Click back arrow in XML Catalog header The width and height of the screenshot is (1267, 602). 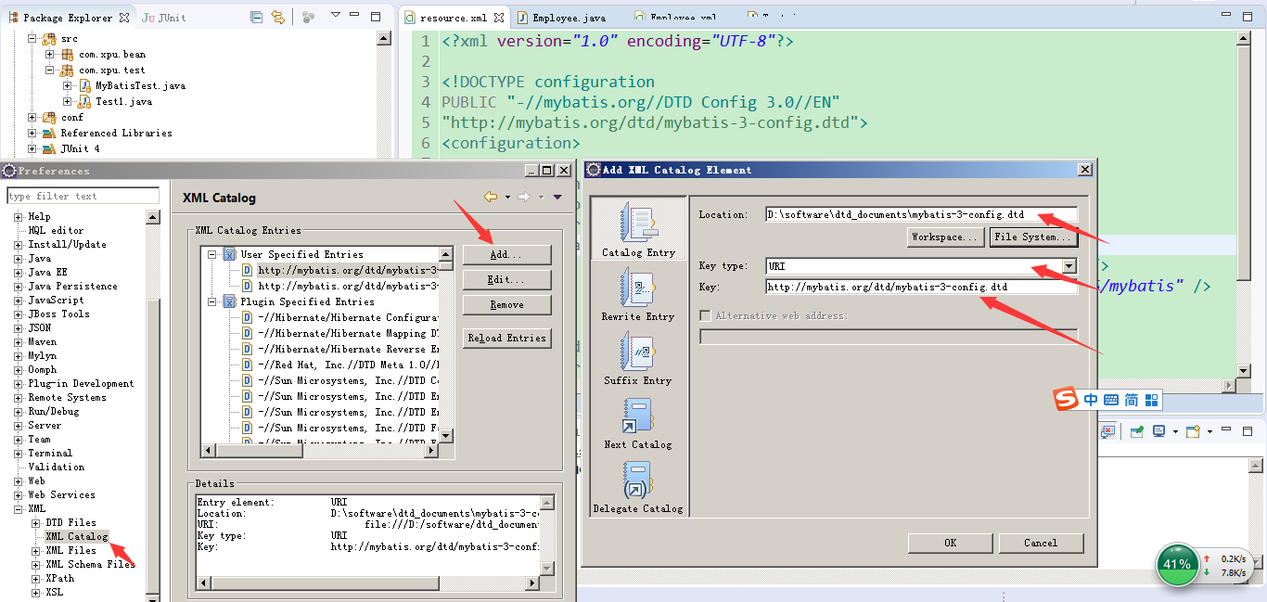pyautogui.click(x=491, y=197)
